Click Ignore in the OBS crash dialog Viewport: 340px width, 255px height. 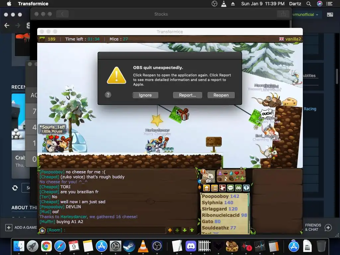(x=145, y=95)
